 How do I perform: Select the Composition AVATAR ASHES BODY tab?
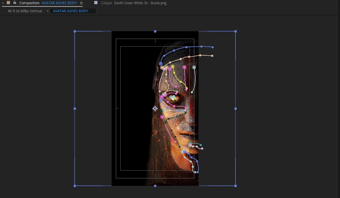(x=48, y=3)
